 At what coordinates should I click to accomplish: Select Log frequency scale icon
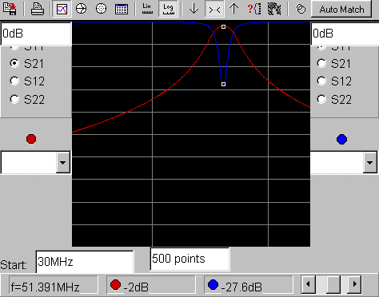[x=168, y=9]
